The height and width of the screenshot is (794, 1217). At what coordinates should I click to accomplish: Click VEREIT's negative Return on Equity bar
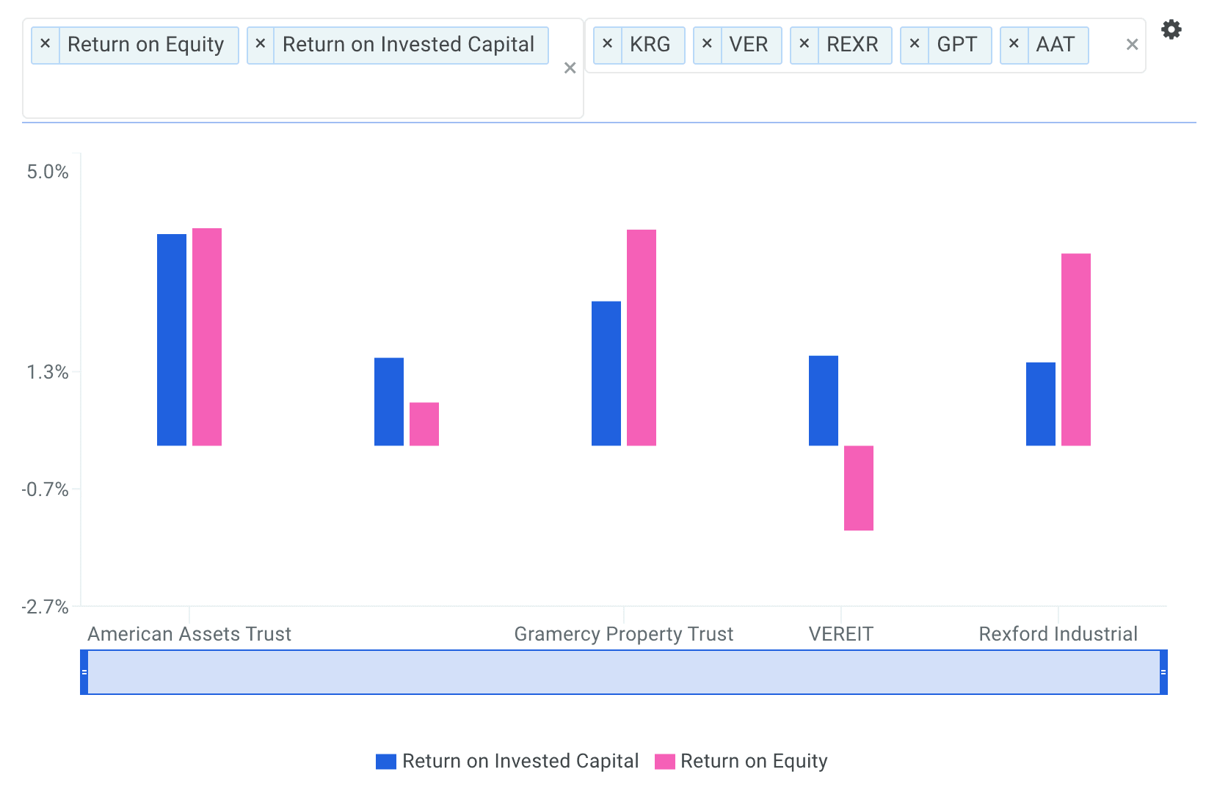[858, 488]
